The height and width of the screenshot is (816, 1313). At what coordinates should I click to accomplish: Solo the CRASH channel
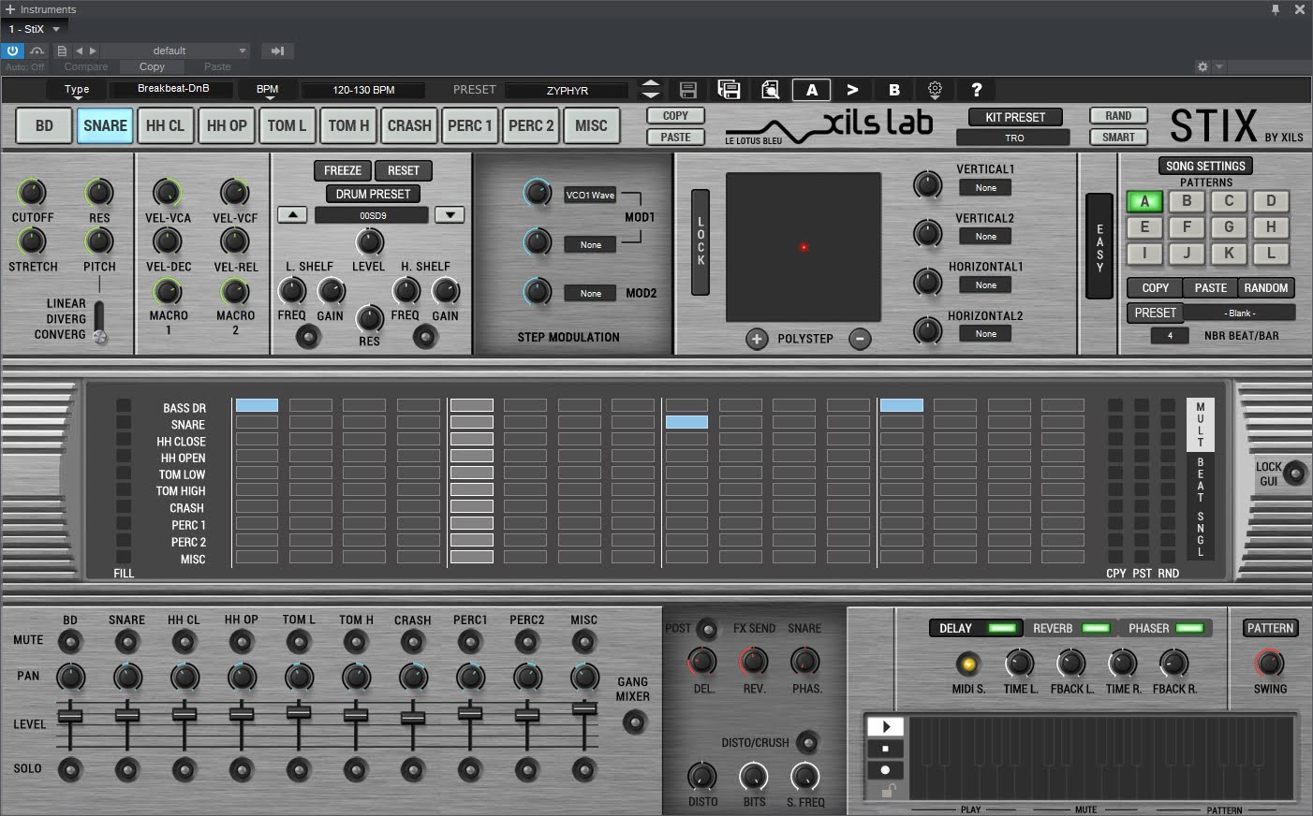413,770
